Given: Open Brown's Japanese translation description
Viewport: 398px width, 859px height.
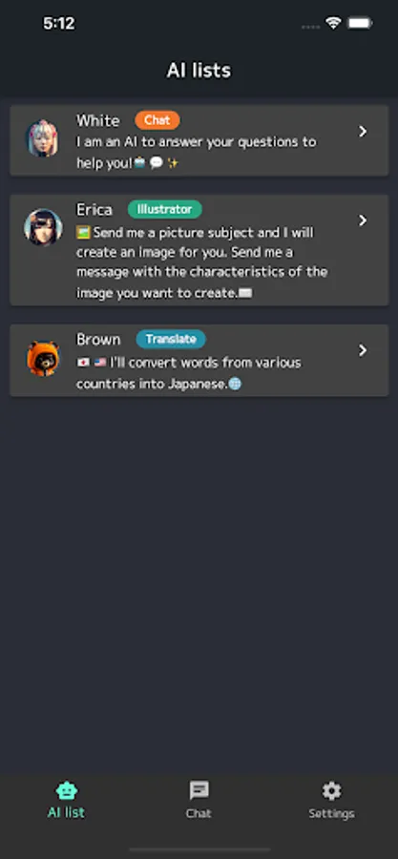Looking at the screenshot, I should [x=189, y=373].
